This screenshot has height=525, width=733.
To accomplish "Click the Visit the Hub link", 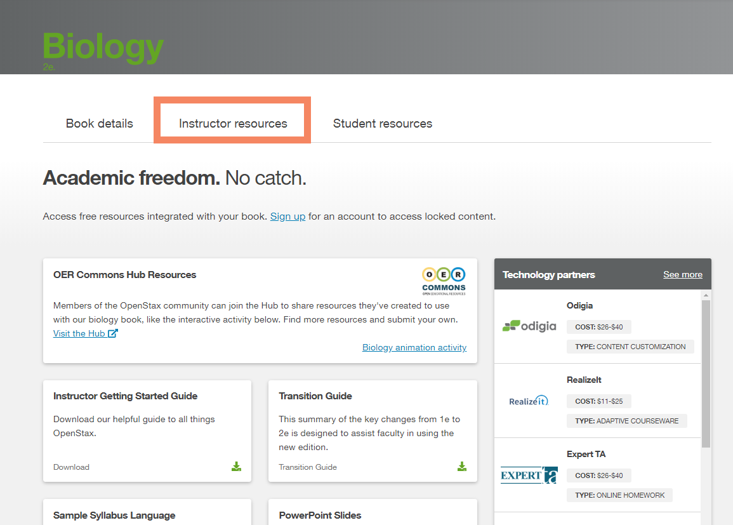I will click(79, 333).
